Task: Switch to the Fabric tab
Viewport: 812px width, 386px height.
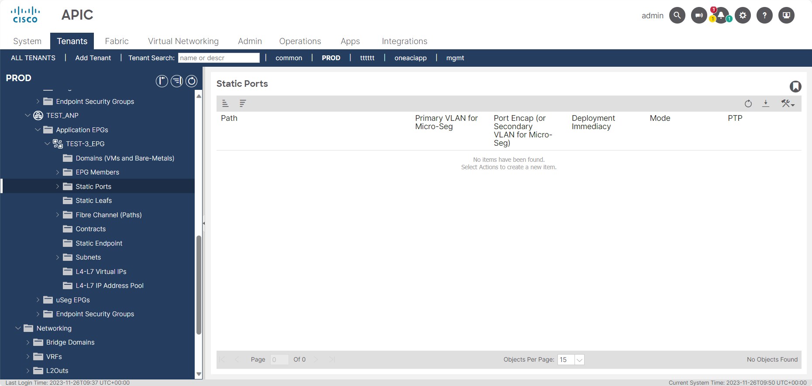Action: click(117, 41)
